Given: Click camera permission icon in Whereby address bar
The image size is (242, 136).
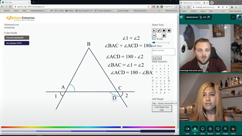Looking at the screenshot, I should pyautogui.click(x=219, y=7).
